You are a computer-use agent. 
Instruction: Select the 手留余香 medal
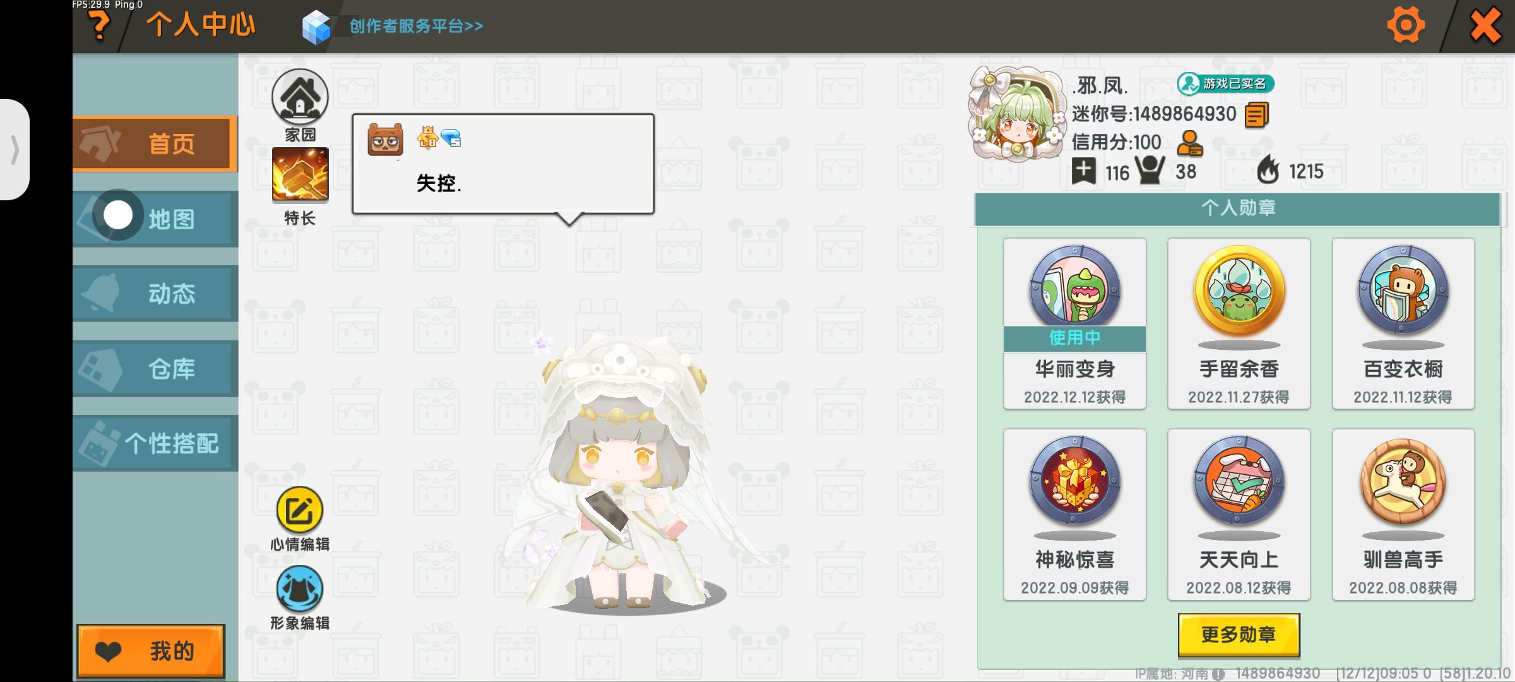(x=1239, y=323)
